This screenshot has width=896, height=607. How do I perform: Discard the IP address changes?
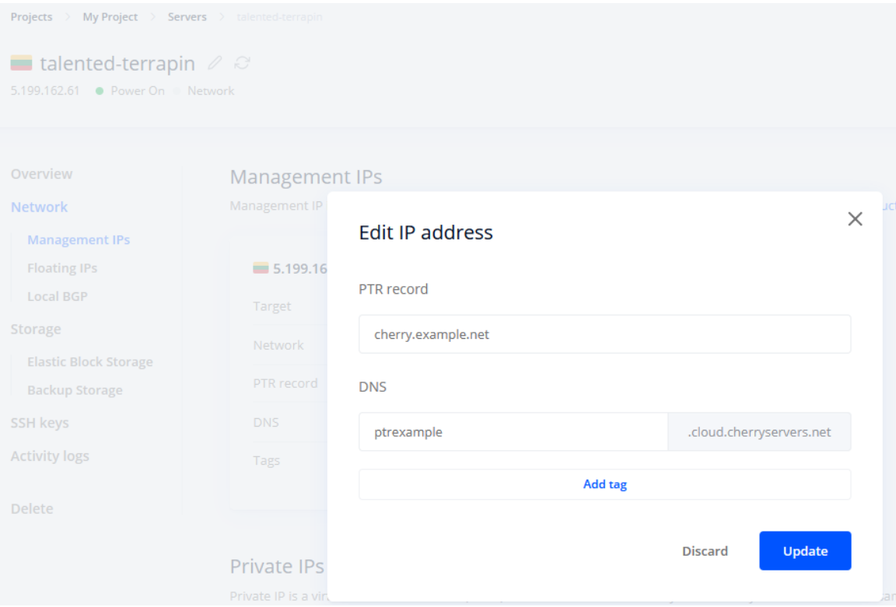click(705, 551)
